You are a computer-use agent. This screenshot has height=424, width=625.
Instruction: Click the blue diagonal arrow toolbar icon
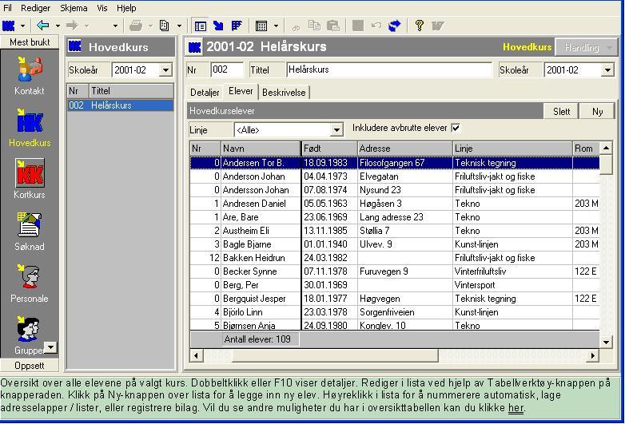218,26
